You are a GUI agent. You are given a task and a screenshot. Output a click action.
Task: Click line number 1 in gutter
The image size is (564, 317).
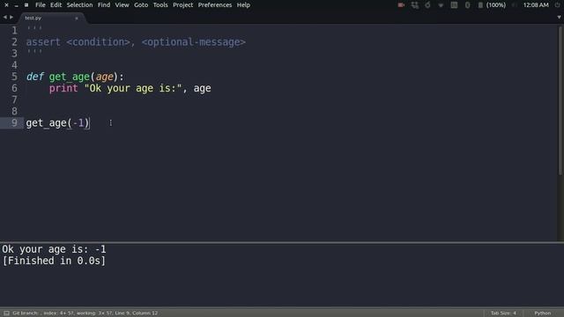click(14, 31)
